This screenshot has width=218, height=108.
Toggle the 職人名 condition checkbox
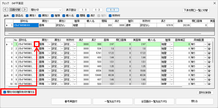(64, 16)
